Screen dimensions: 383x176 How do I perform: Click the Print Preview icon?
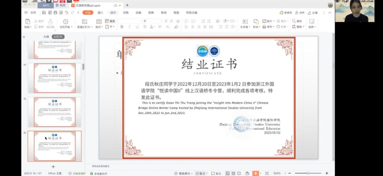click(61, 13)
